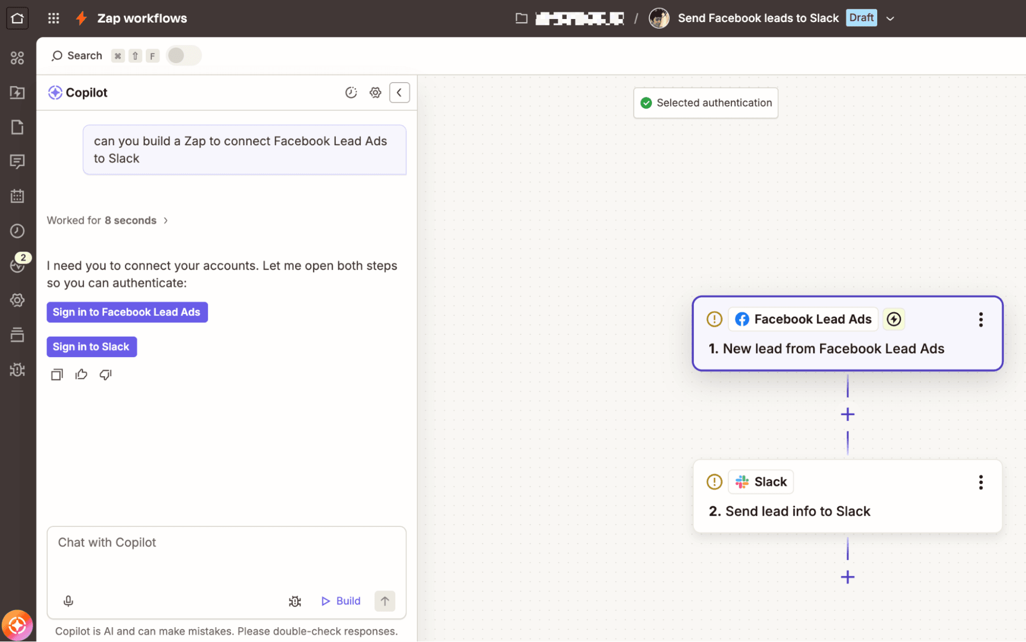Click the user avatar beside the Zap title
This screenshot has width=1026, height=642.
(659, 18)
